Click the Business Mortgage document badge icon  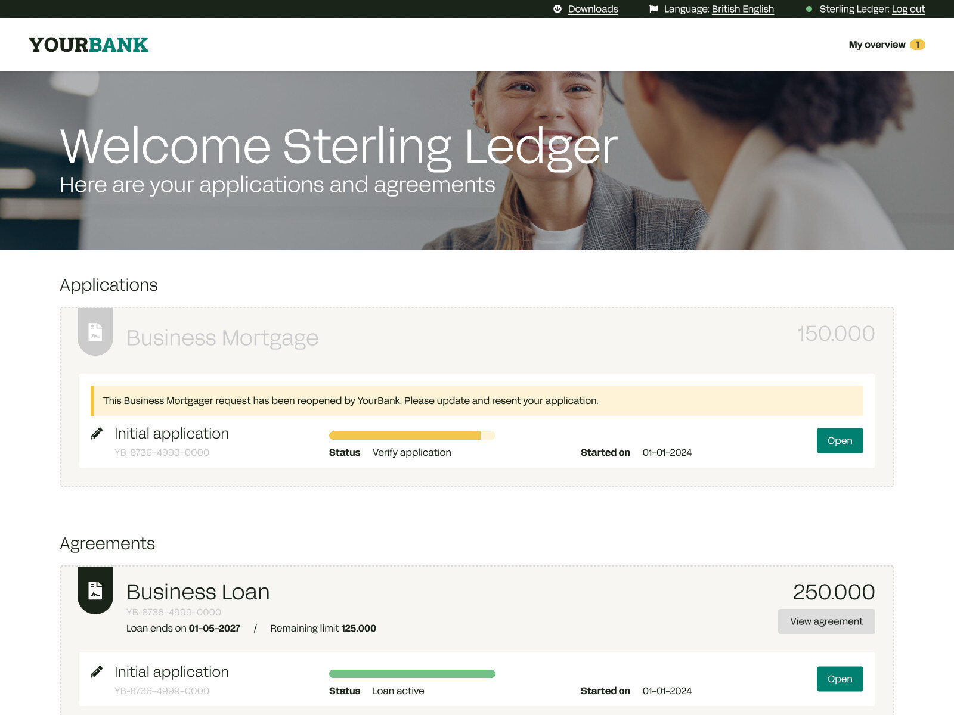pos(95,332)
